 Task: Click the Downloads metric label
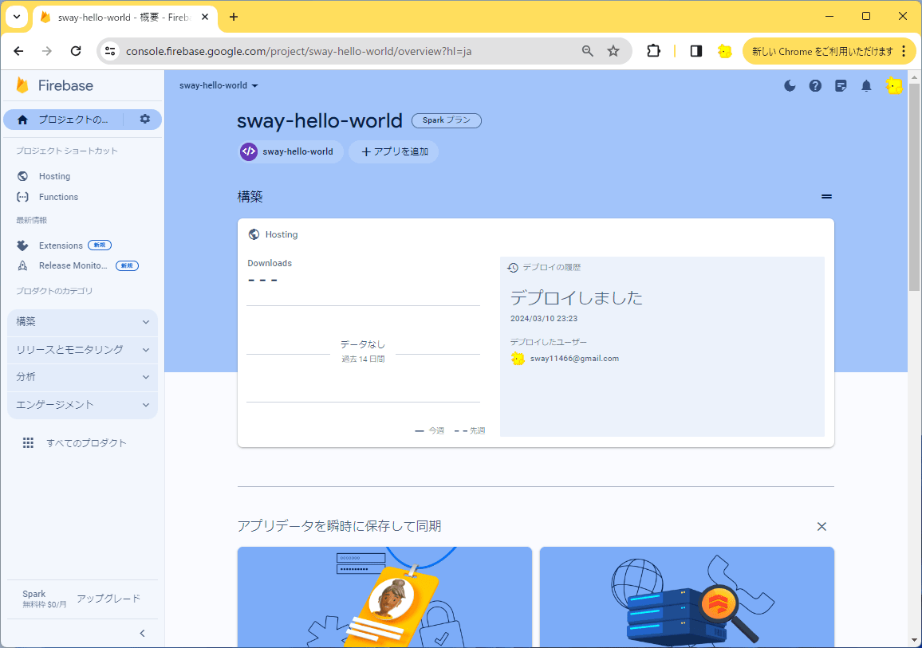(x=270, y=263)
